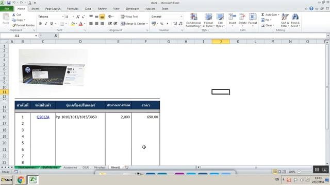Open the font name dropdown
This screenshot has width=330, height=185.
[63, 16]
